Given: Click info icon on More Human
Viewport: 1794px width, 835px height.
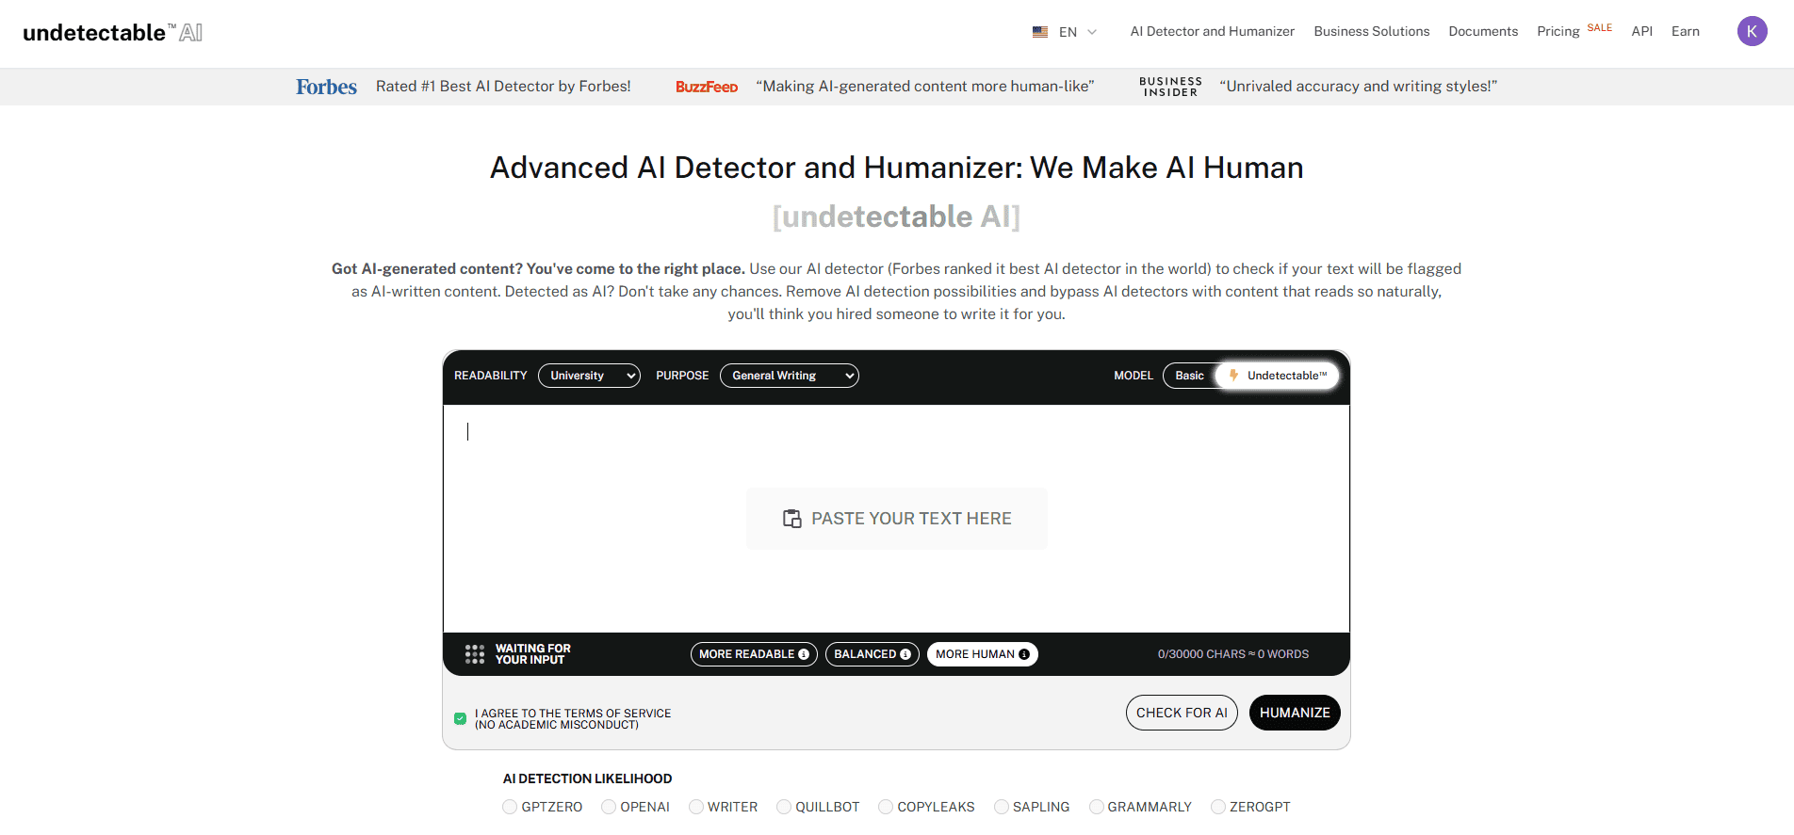Looking at the screenshot, I should click(1024, 654).
